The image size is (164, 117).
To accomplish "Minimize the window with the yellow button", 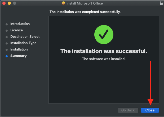I will (x=9, y=3).
